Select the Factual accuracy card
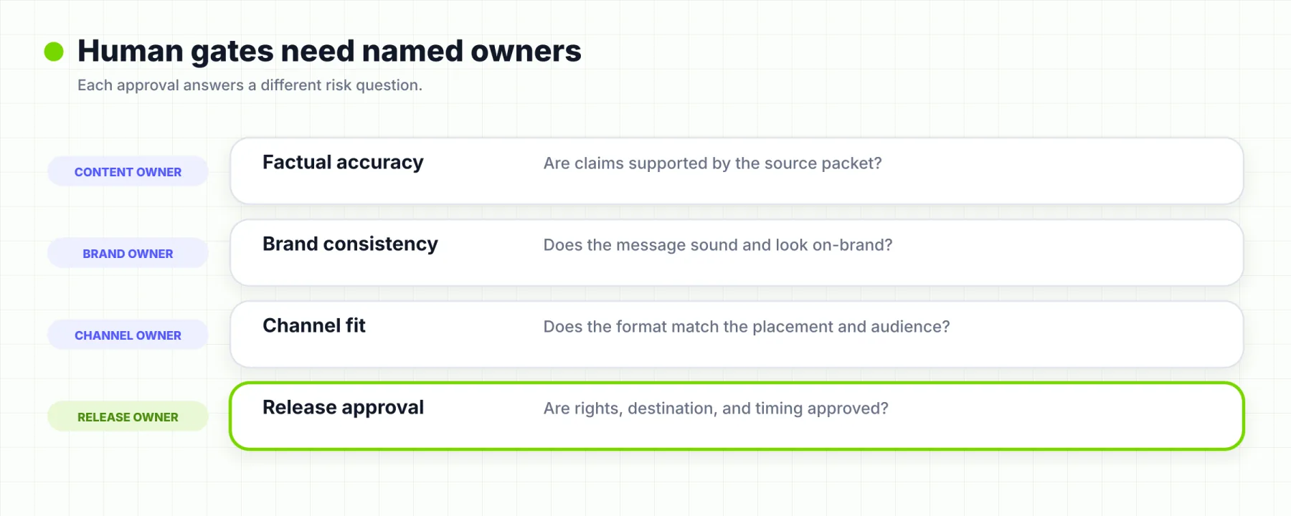 click(x=737, y=171)
